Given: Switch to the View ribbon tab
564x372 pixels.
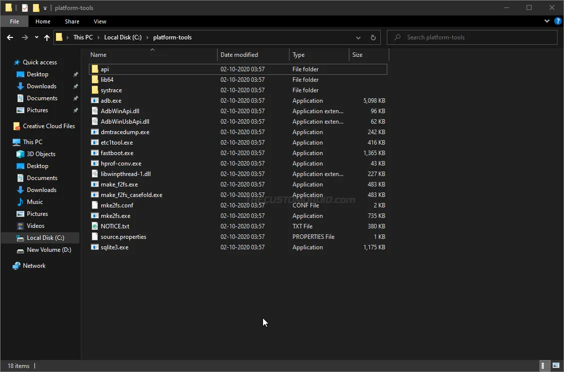Looking at the screenshot, I should pyautogui.click(x=100, y=21).
